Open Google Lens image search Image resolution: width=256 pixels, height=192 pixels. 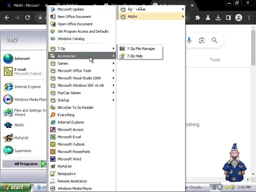[202, 40]
